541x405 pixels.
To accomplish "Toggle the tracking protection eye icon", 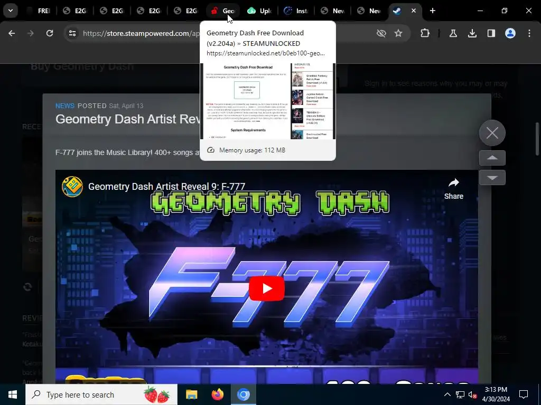I will [x=381, y=33].
